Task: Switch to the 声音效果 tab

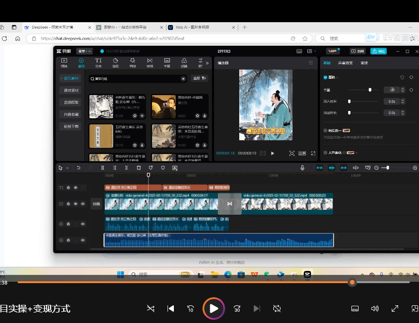Action: coord(345,63)
